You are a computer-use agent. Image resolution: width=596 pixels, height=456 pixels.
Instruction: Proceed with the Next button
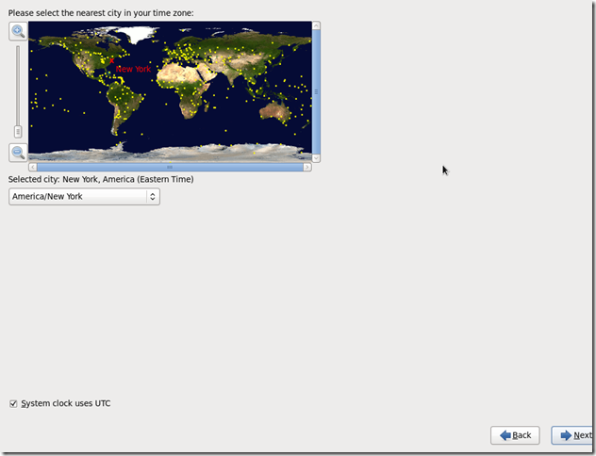573,435
